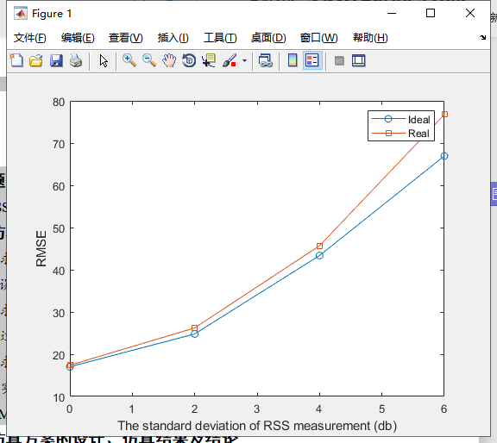This screenshot has height=443, width=497.
Task: Click the x-axis label about RSS measurement
Action: pyautogui.click(x=257, y=426)
